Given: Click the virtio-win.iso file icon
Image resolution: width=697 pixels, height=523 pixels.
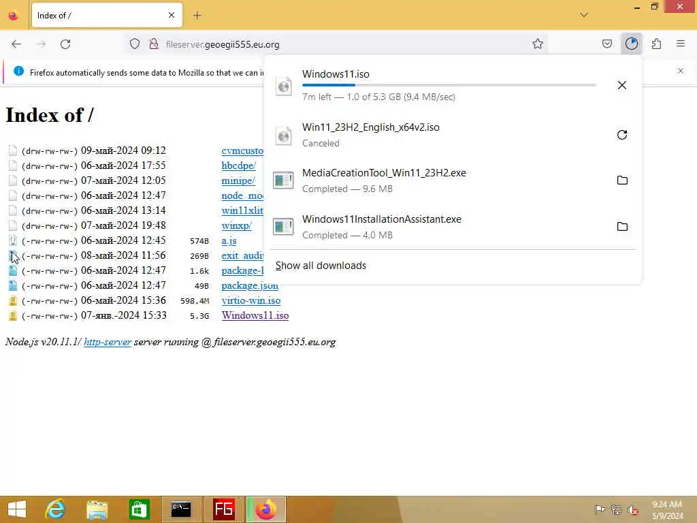Looking at the screenshot, I should (13, 300).
